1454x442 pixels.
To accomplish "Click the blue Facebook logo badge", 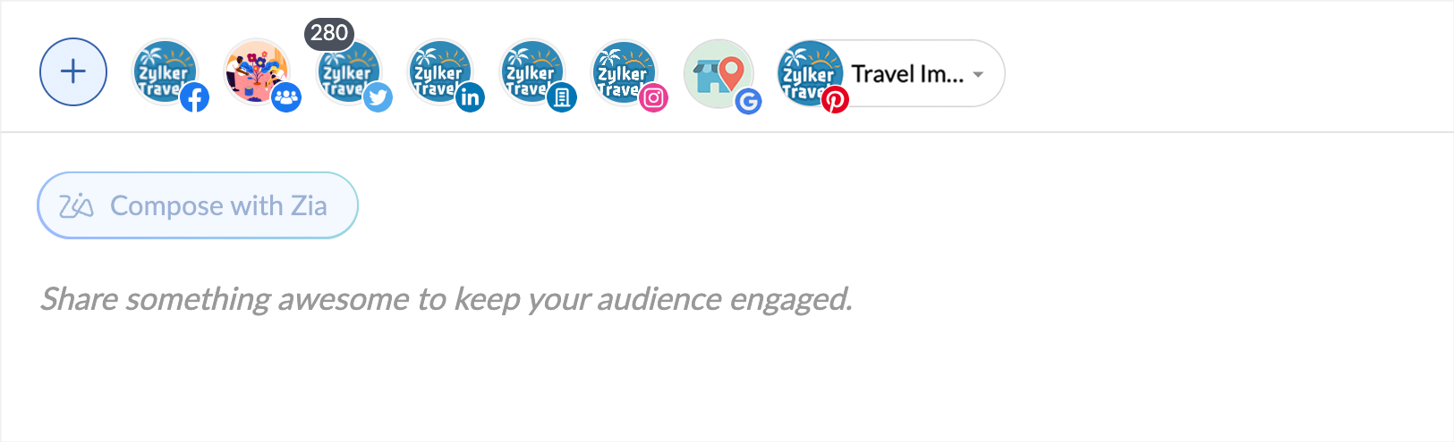I will [195, 97].
